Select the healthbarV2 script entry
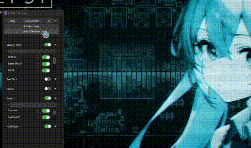 coord(14,117)
